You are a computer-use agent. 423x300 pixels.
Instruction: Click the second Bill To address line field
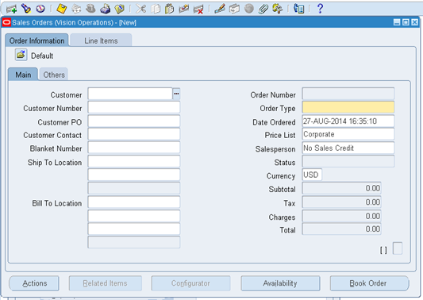click(134, 216)
